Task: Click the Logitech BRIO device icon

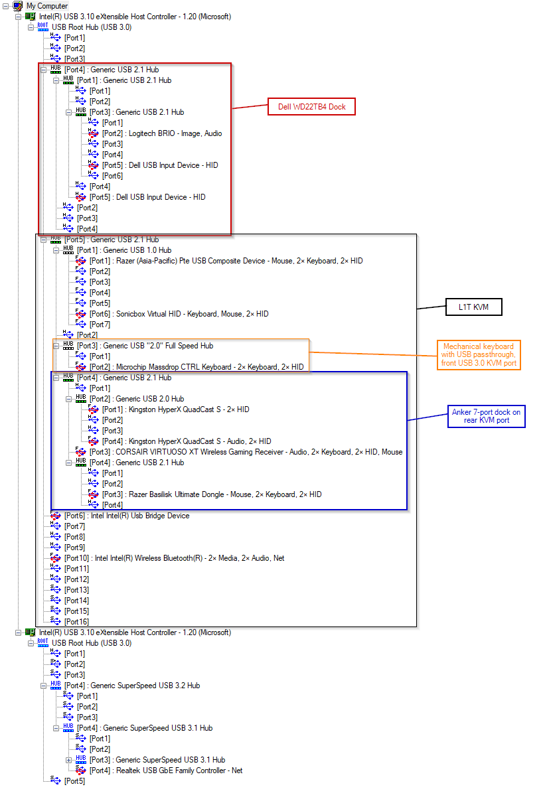Action: [94, 133]
